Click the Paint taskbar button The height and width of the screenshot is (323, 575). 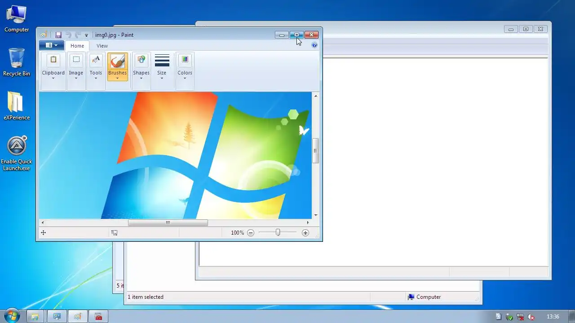click(78, 316)
